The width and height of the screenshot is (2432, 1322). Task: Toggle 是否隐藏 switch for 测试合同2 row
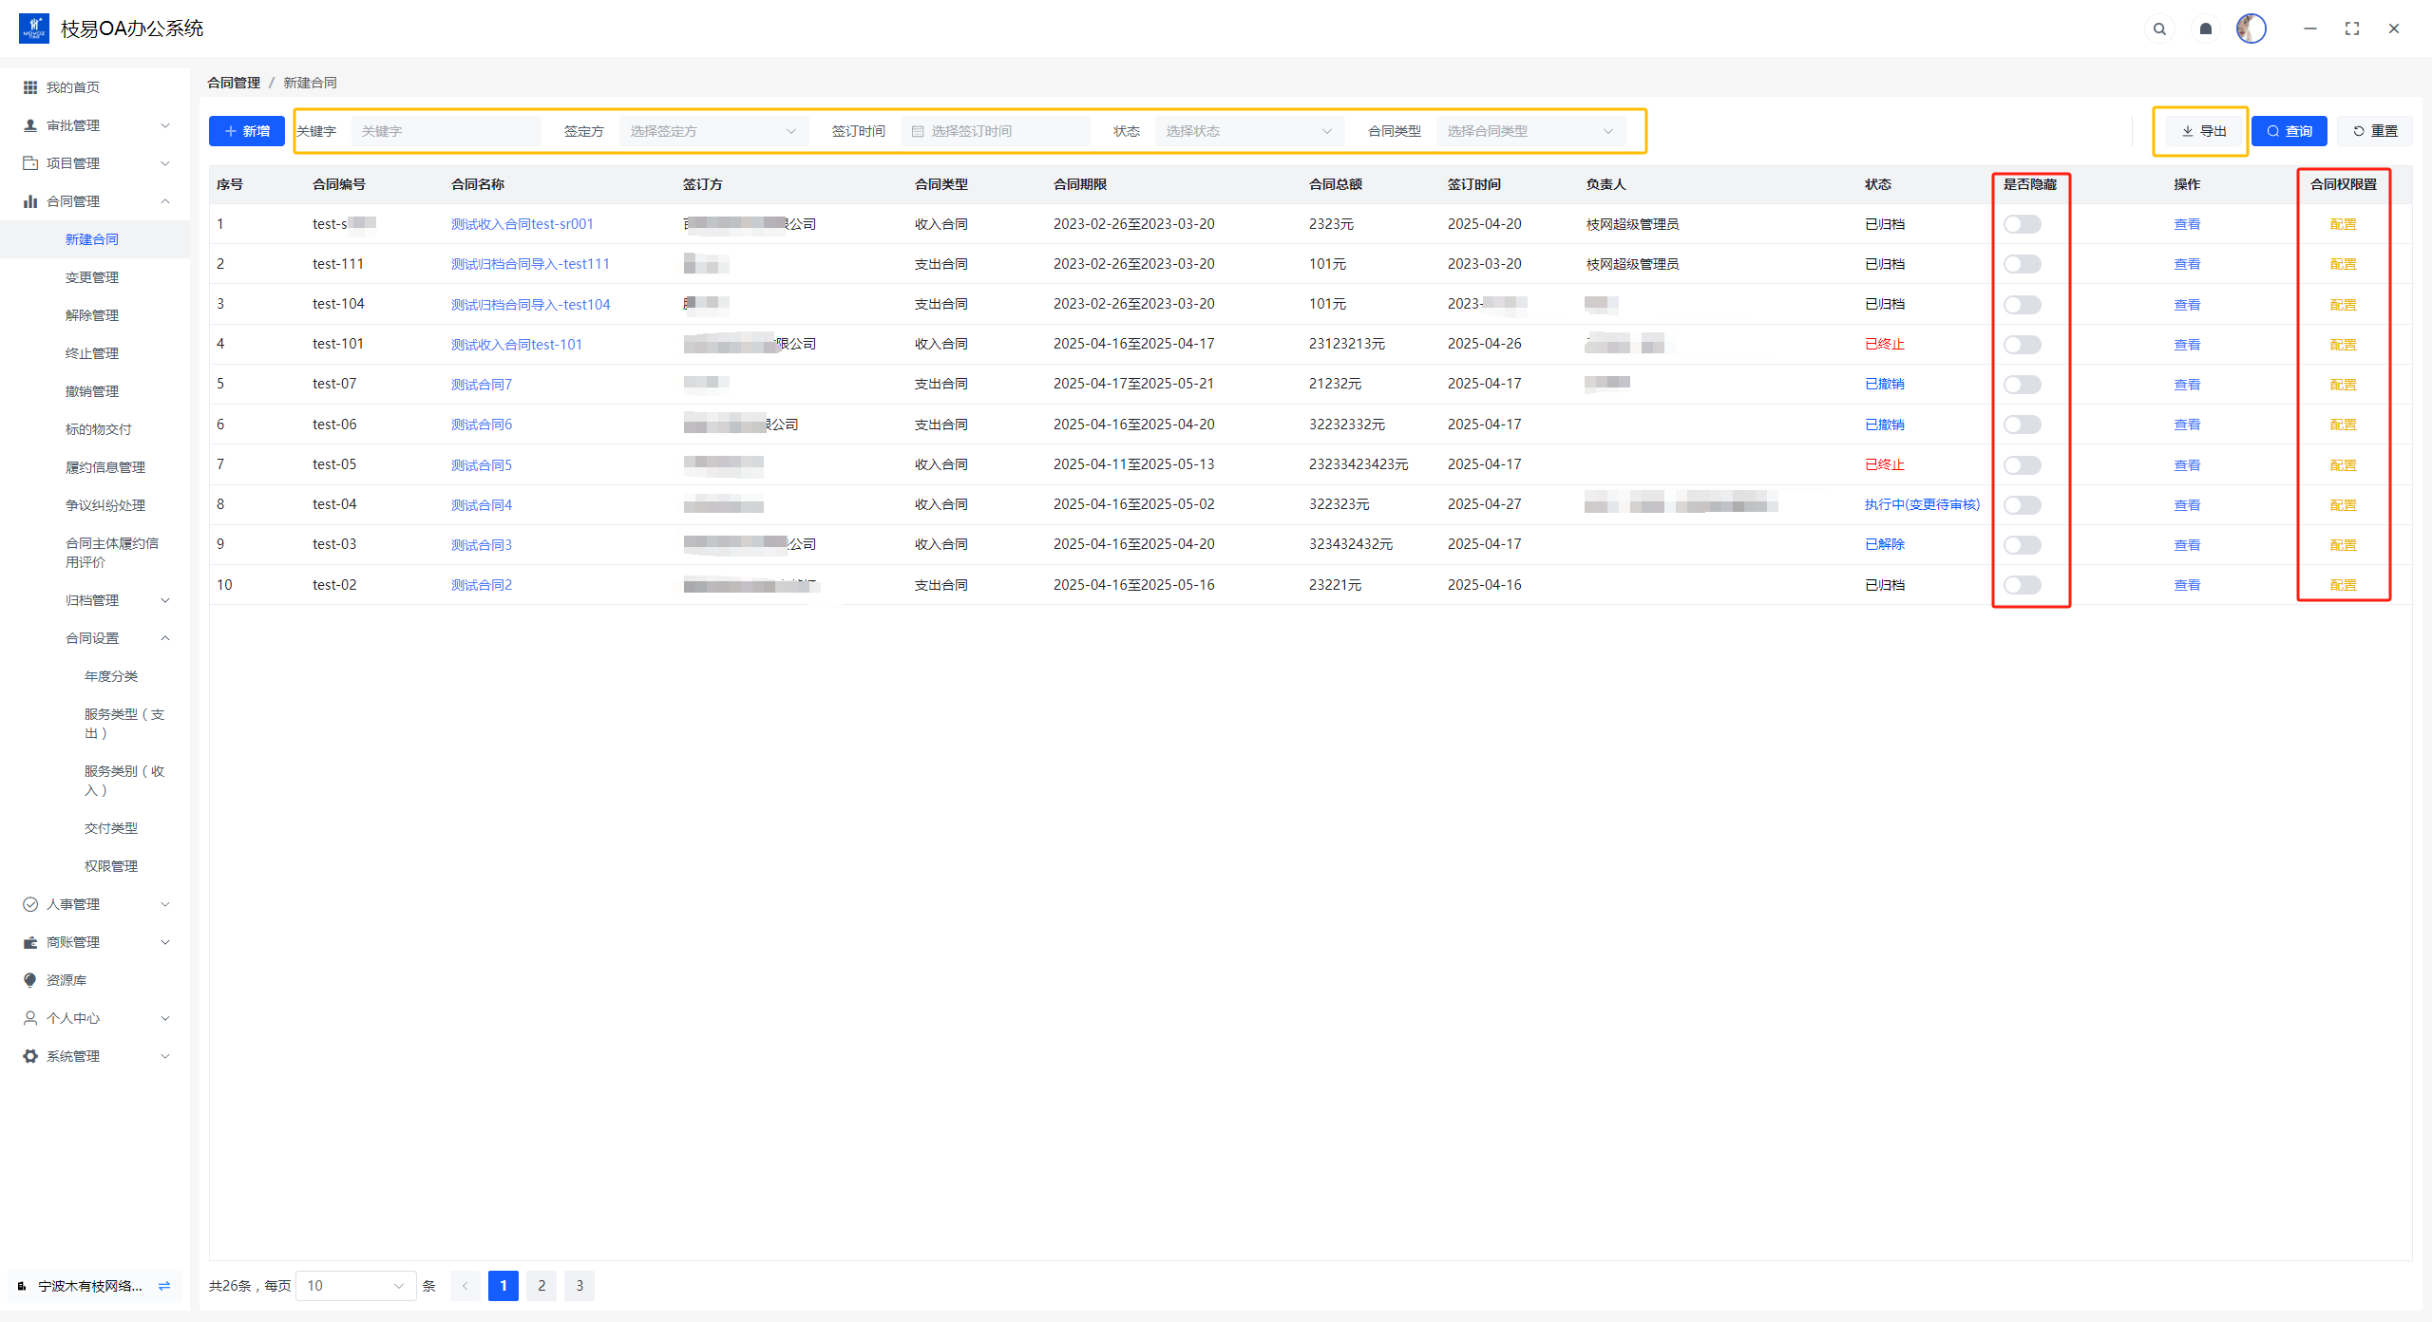tap(2022, 585)
